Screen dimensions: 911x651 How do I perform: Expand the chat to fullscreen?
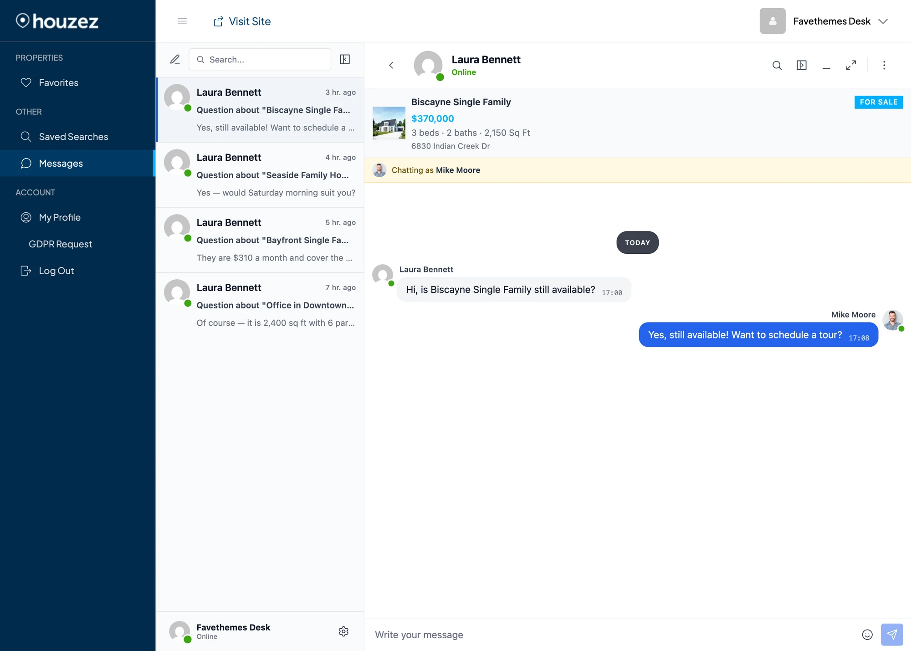coord(851,65)
